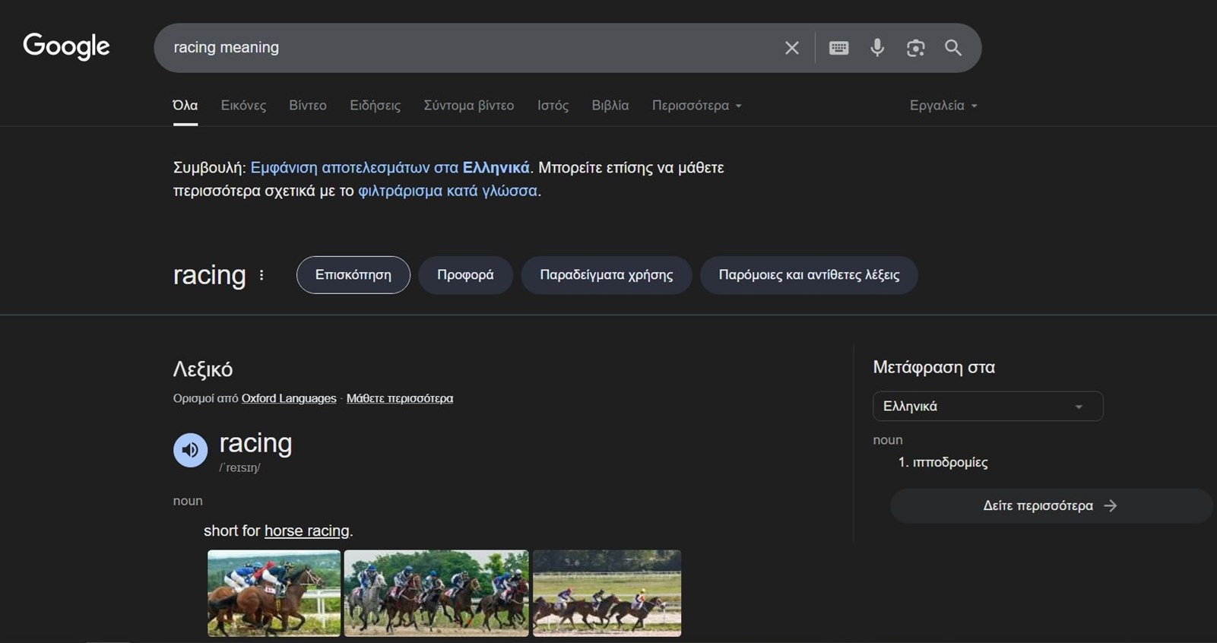Open the first horse racing thumbnail
This screenshot has height=643, width=1217.
click(x=274, y=593)
